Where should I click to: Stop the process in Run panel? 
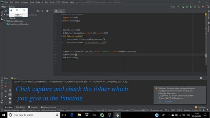(6, 87)
